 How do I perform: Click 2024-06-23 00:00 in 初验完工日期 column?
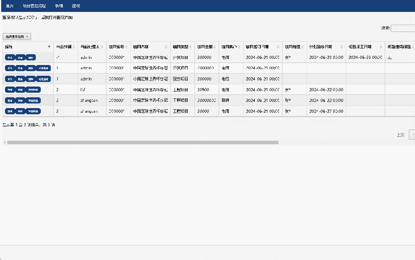[365, 57]
